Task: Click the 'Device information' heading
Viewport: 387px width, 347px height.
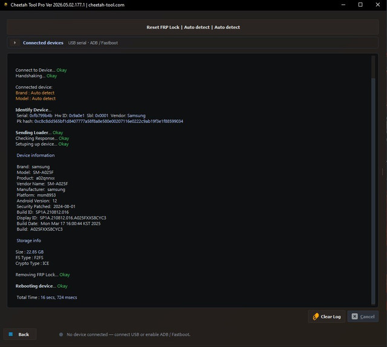Action: pos(36,155)
